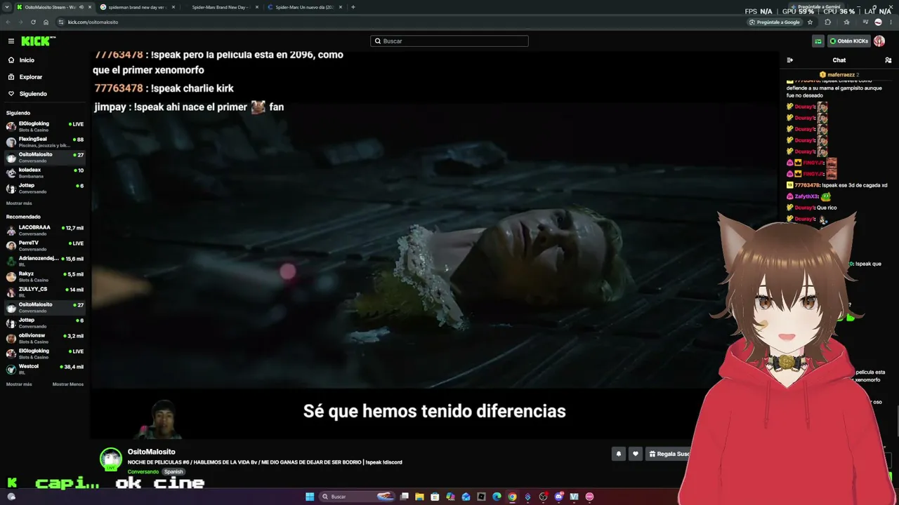This screenshot has width=899, height=505.
Task: Open the Kick hamburger menu
Action: pyautogui.click(x=11, y=41)
